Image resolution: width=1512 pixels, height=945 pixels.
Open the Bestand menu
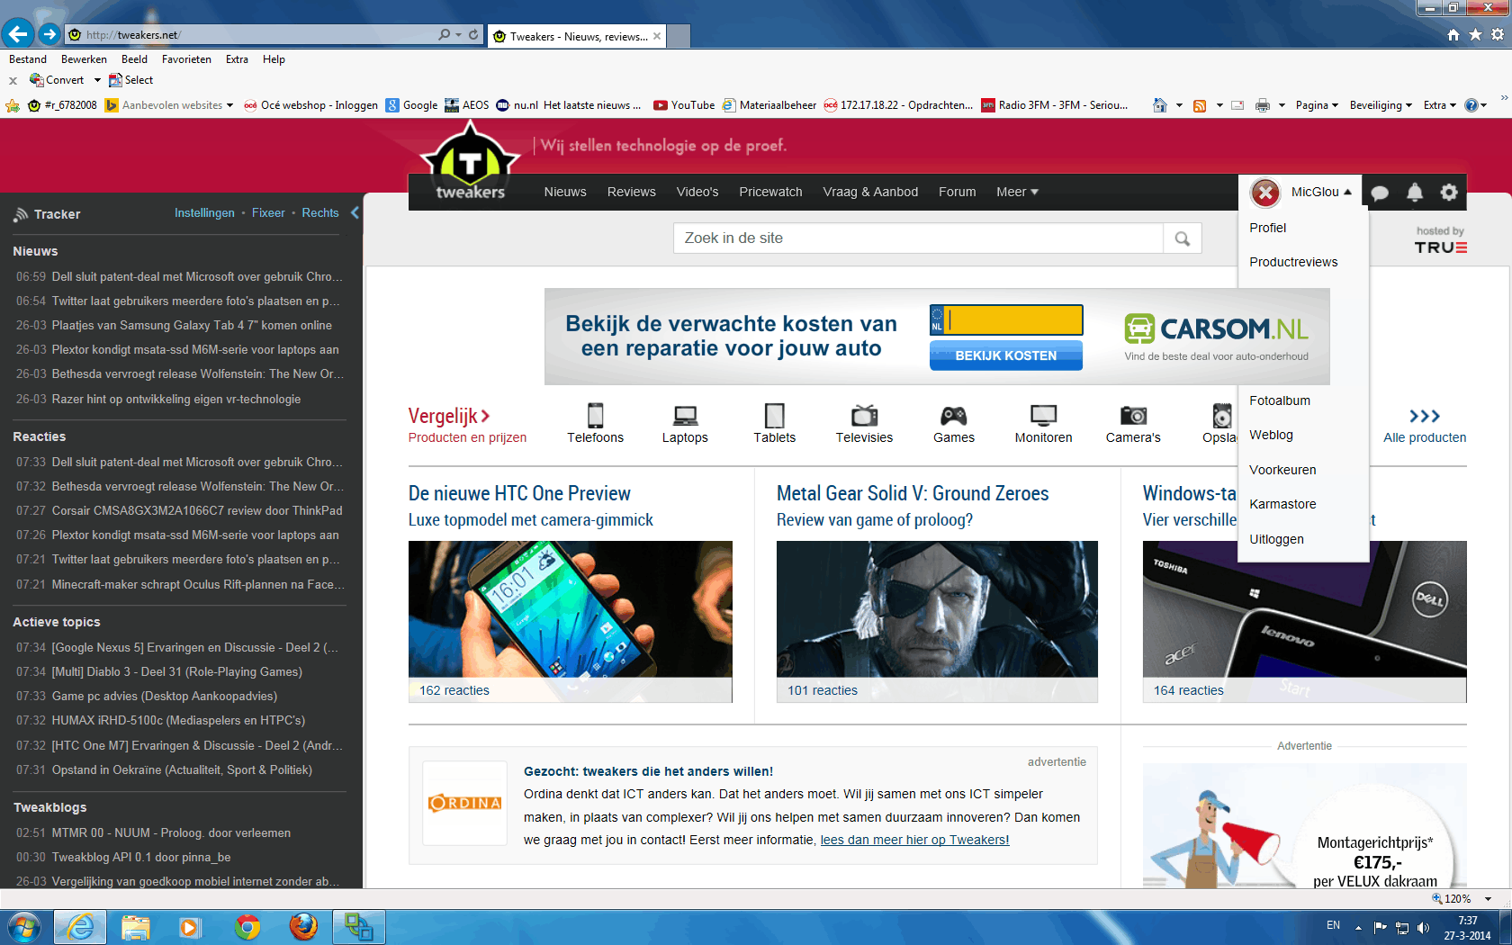28,59
